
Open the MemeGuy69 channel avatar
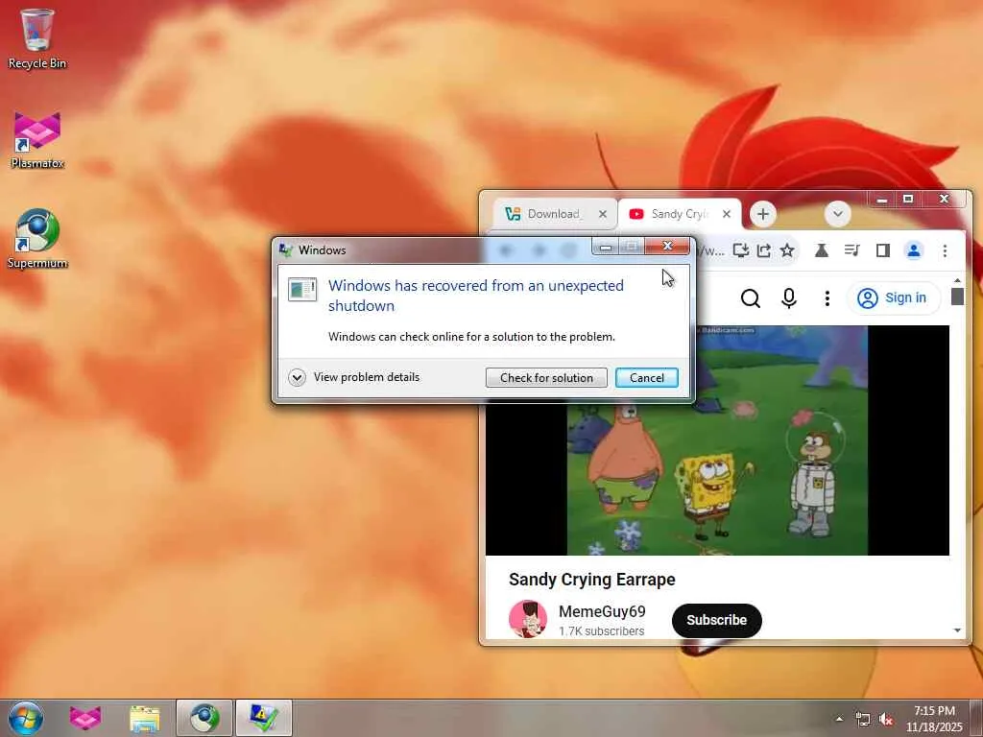pos(527,619)
